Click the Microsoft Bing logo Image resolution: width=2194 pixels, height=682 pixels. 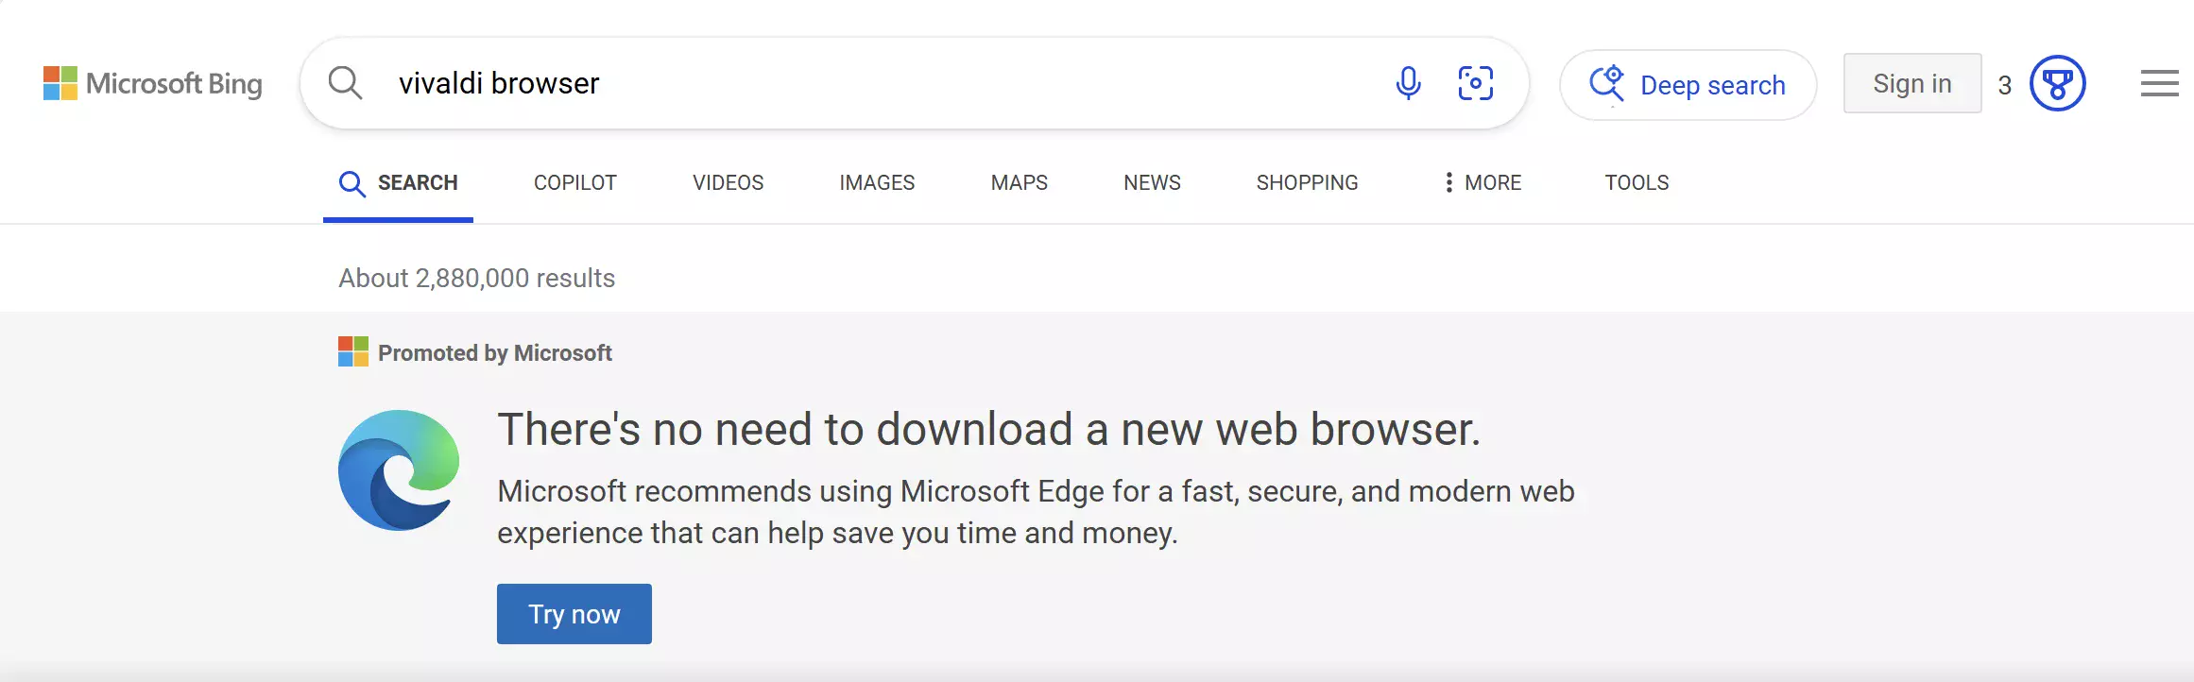pos(153,83)
